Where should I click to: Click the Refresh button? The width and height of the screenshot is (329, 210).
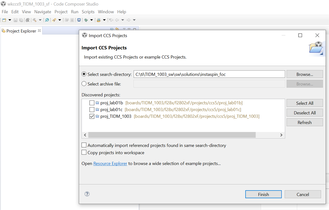click(305, 122)
